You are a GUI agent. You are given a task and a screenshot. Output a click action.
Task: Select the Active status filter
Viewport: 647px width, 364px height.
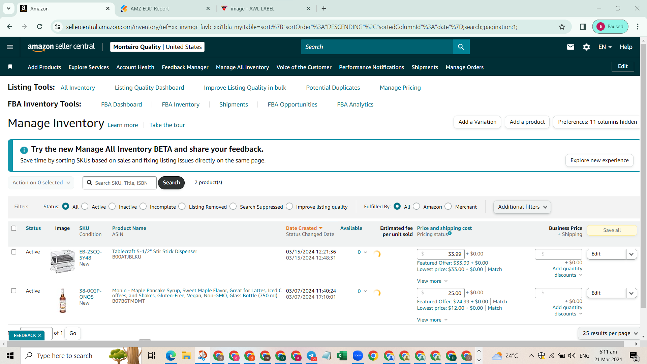click(x=85, y=206)
